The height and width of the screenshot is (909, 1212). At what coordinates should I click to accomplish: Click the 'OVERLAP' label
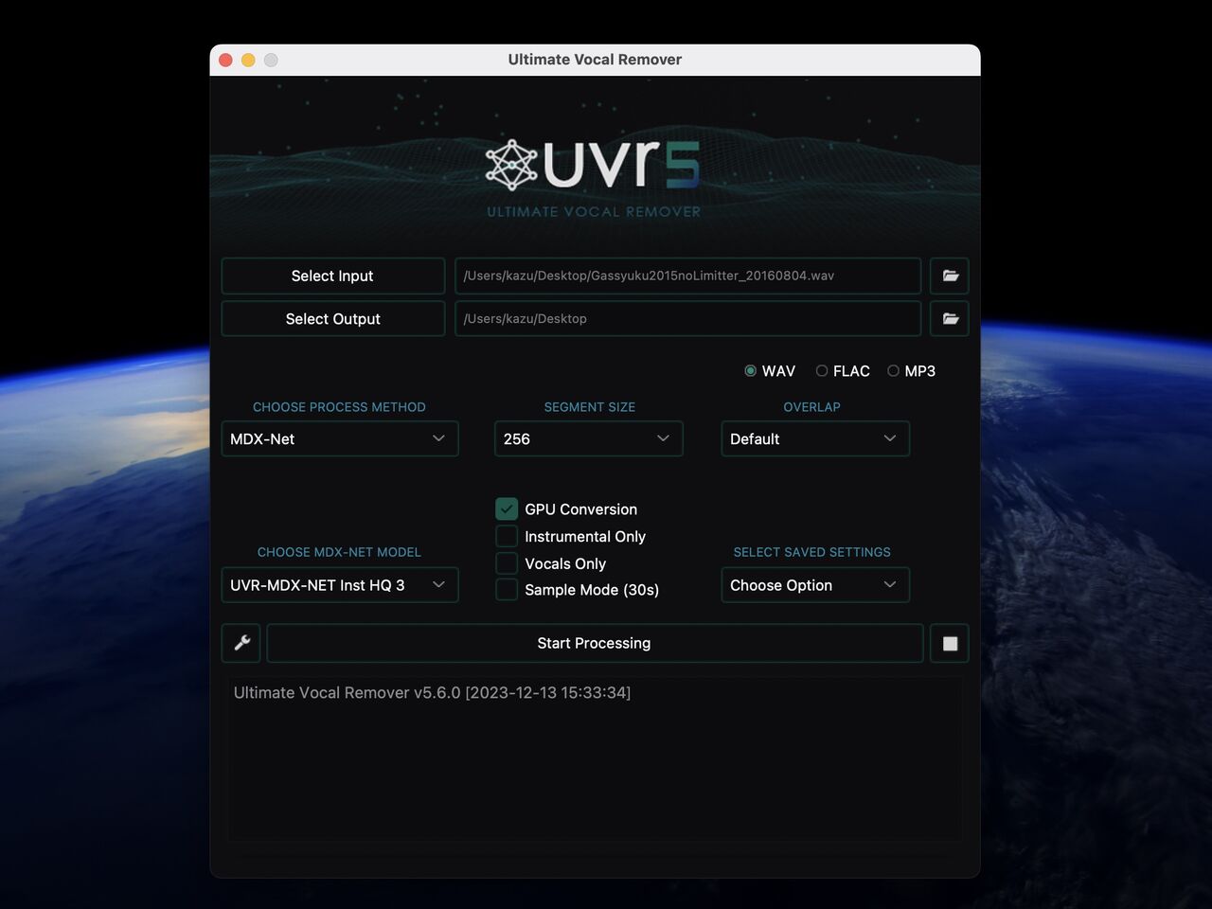[811, 407]
